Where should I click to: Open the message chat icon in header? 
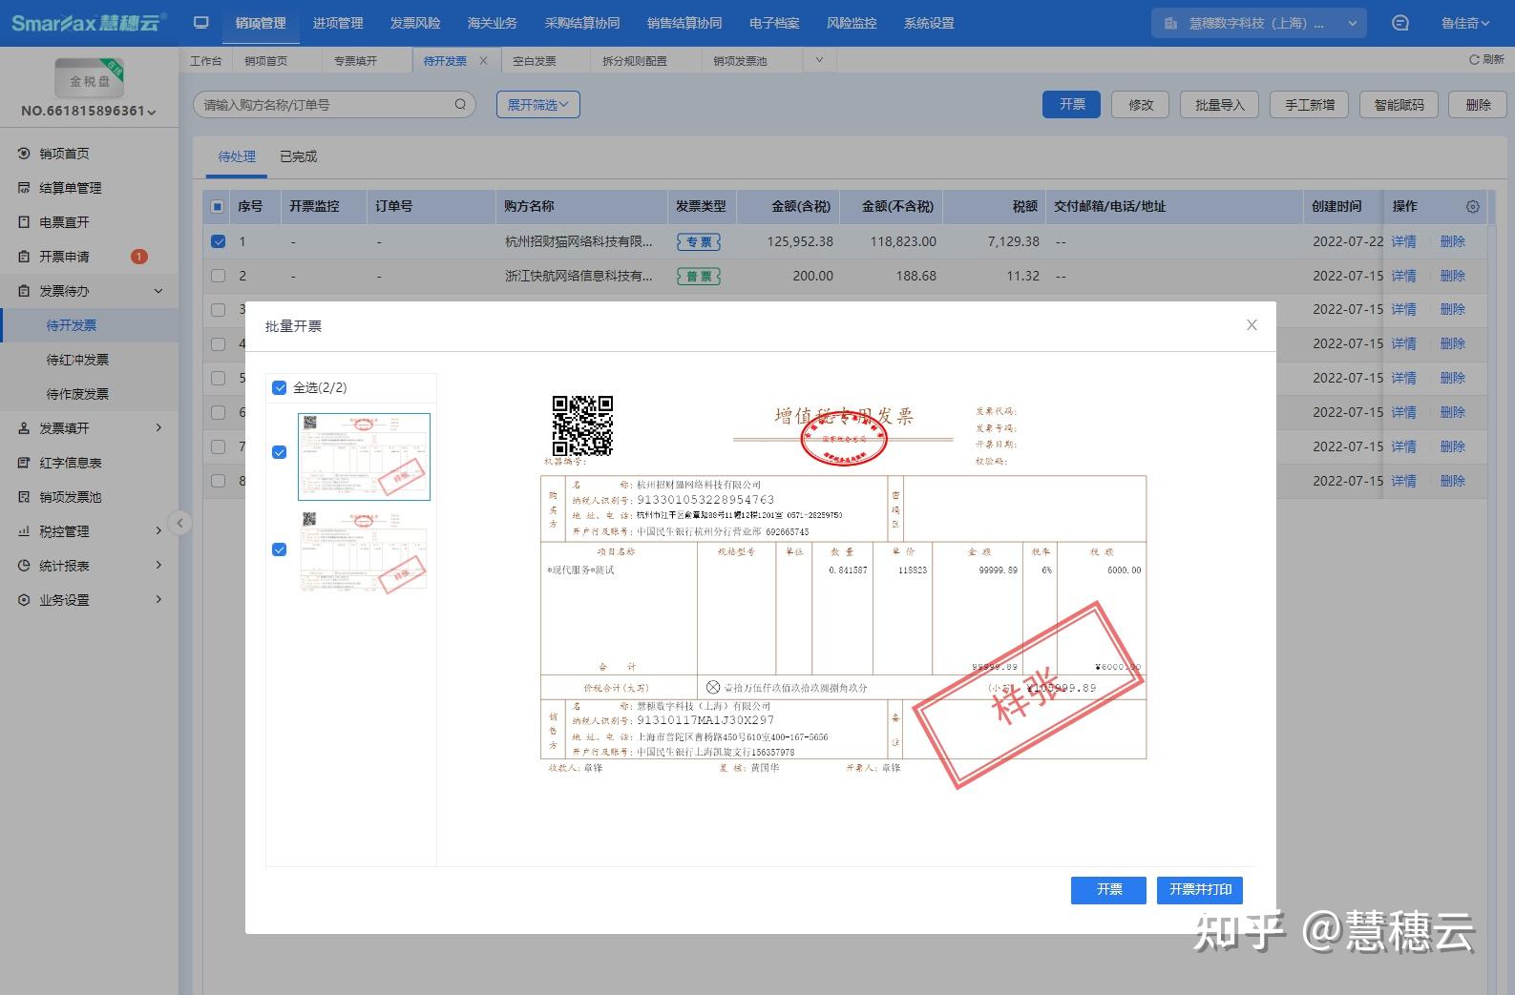click(1400, 23)
